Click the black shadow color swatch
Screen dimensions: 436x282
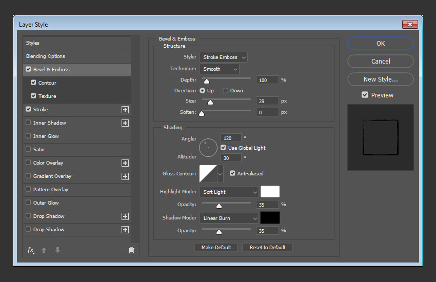[270, 218]
